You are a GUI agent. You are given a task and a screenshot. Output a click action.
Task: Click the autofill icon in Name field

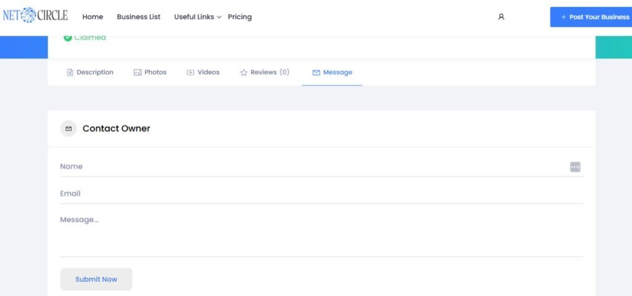575,166
